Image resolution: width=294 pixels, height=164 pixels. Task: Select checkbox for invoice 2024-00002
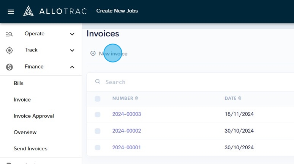click(x=98, y=131)
